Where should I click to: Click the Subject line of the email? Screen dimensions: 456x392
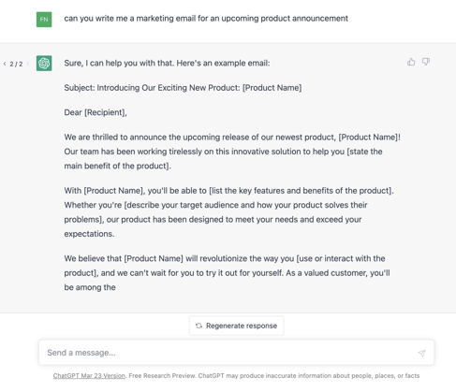pyautogui.click(x=183, y=88)
